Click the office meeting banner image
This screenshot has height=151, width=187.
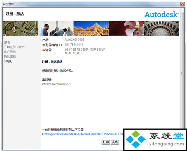click(x=56, y=28)
